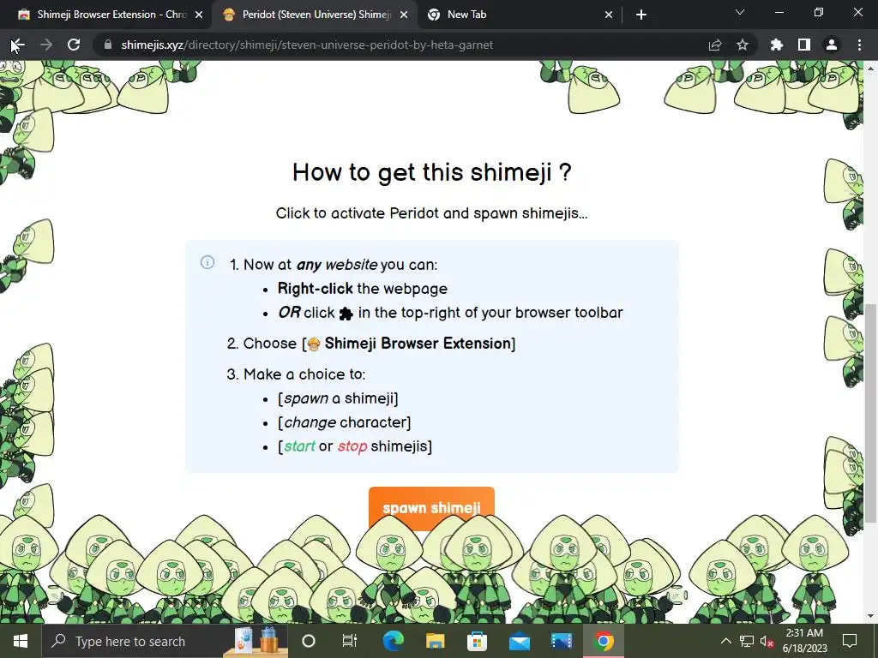Open a new tab with plus button

641,15
